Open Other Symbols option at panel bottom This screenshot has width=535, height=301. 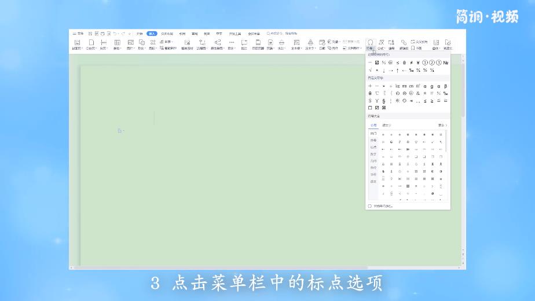(383, 206)
